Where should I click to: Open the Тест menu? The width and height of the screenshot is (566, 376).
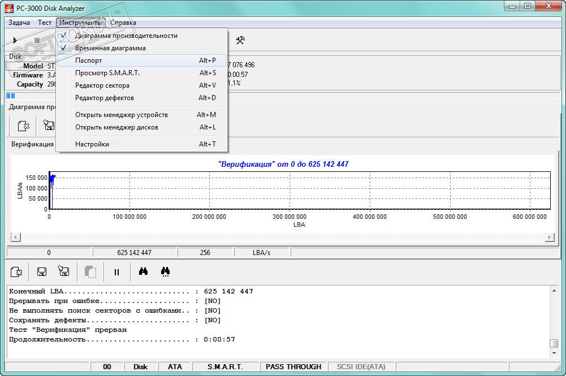45,23
